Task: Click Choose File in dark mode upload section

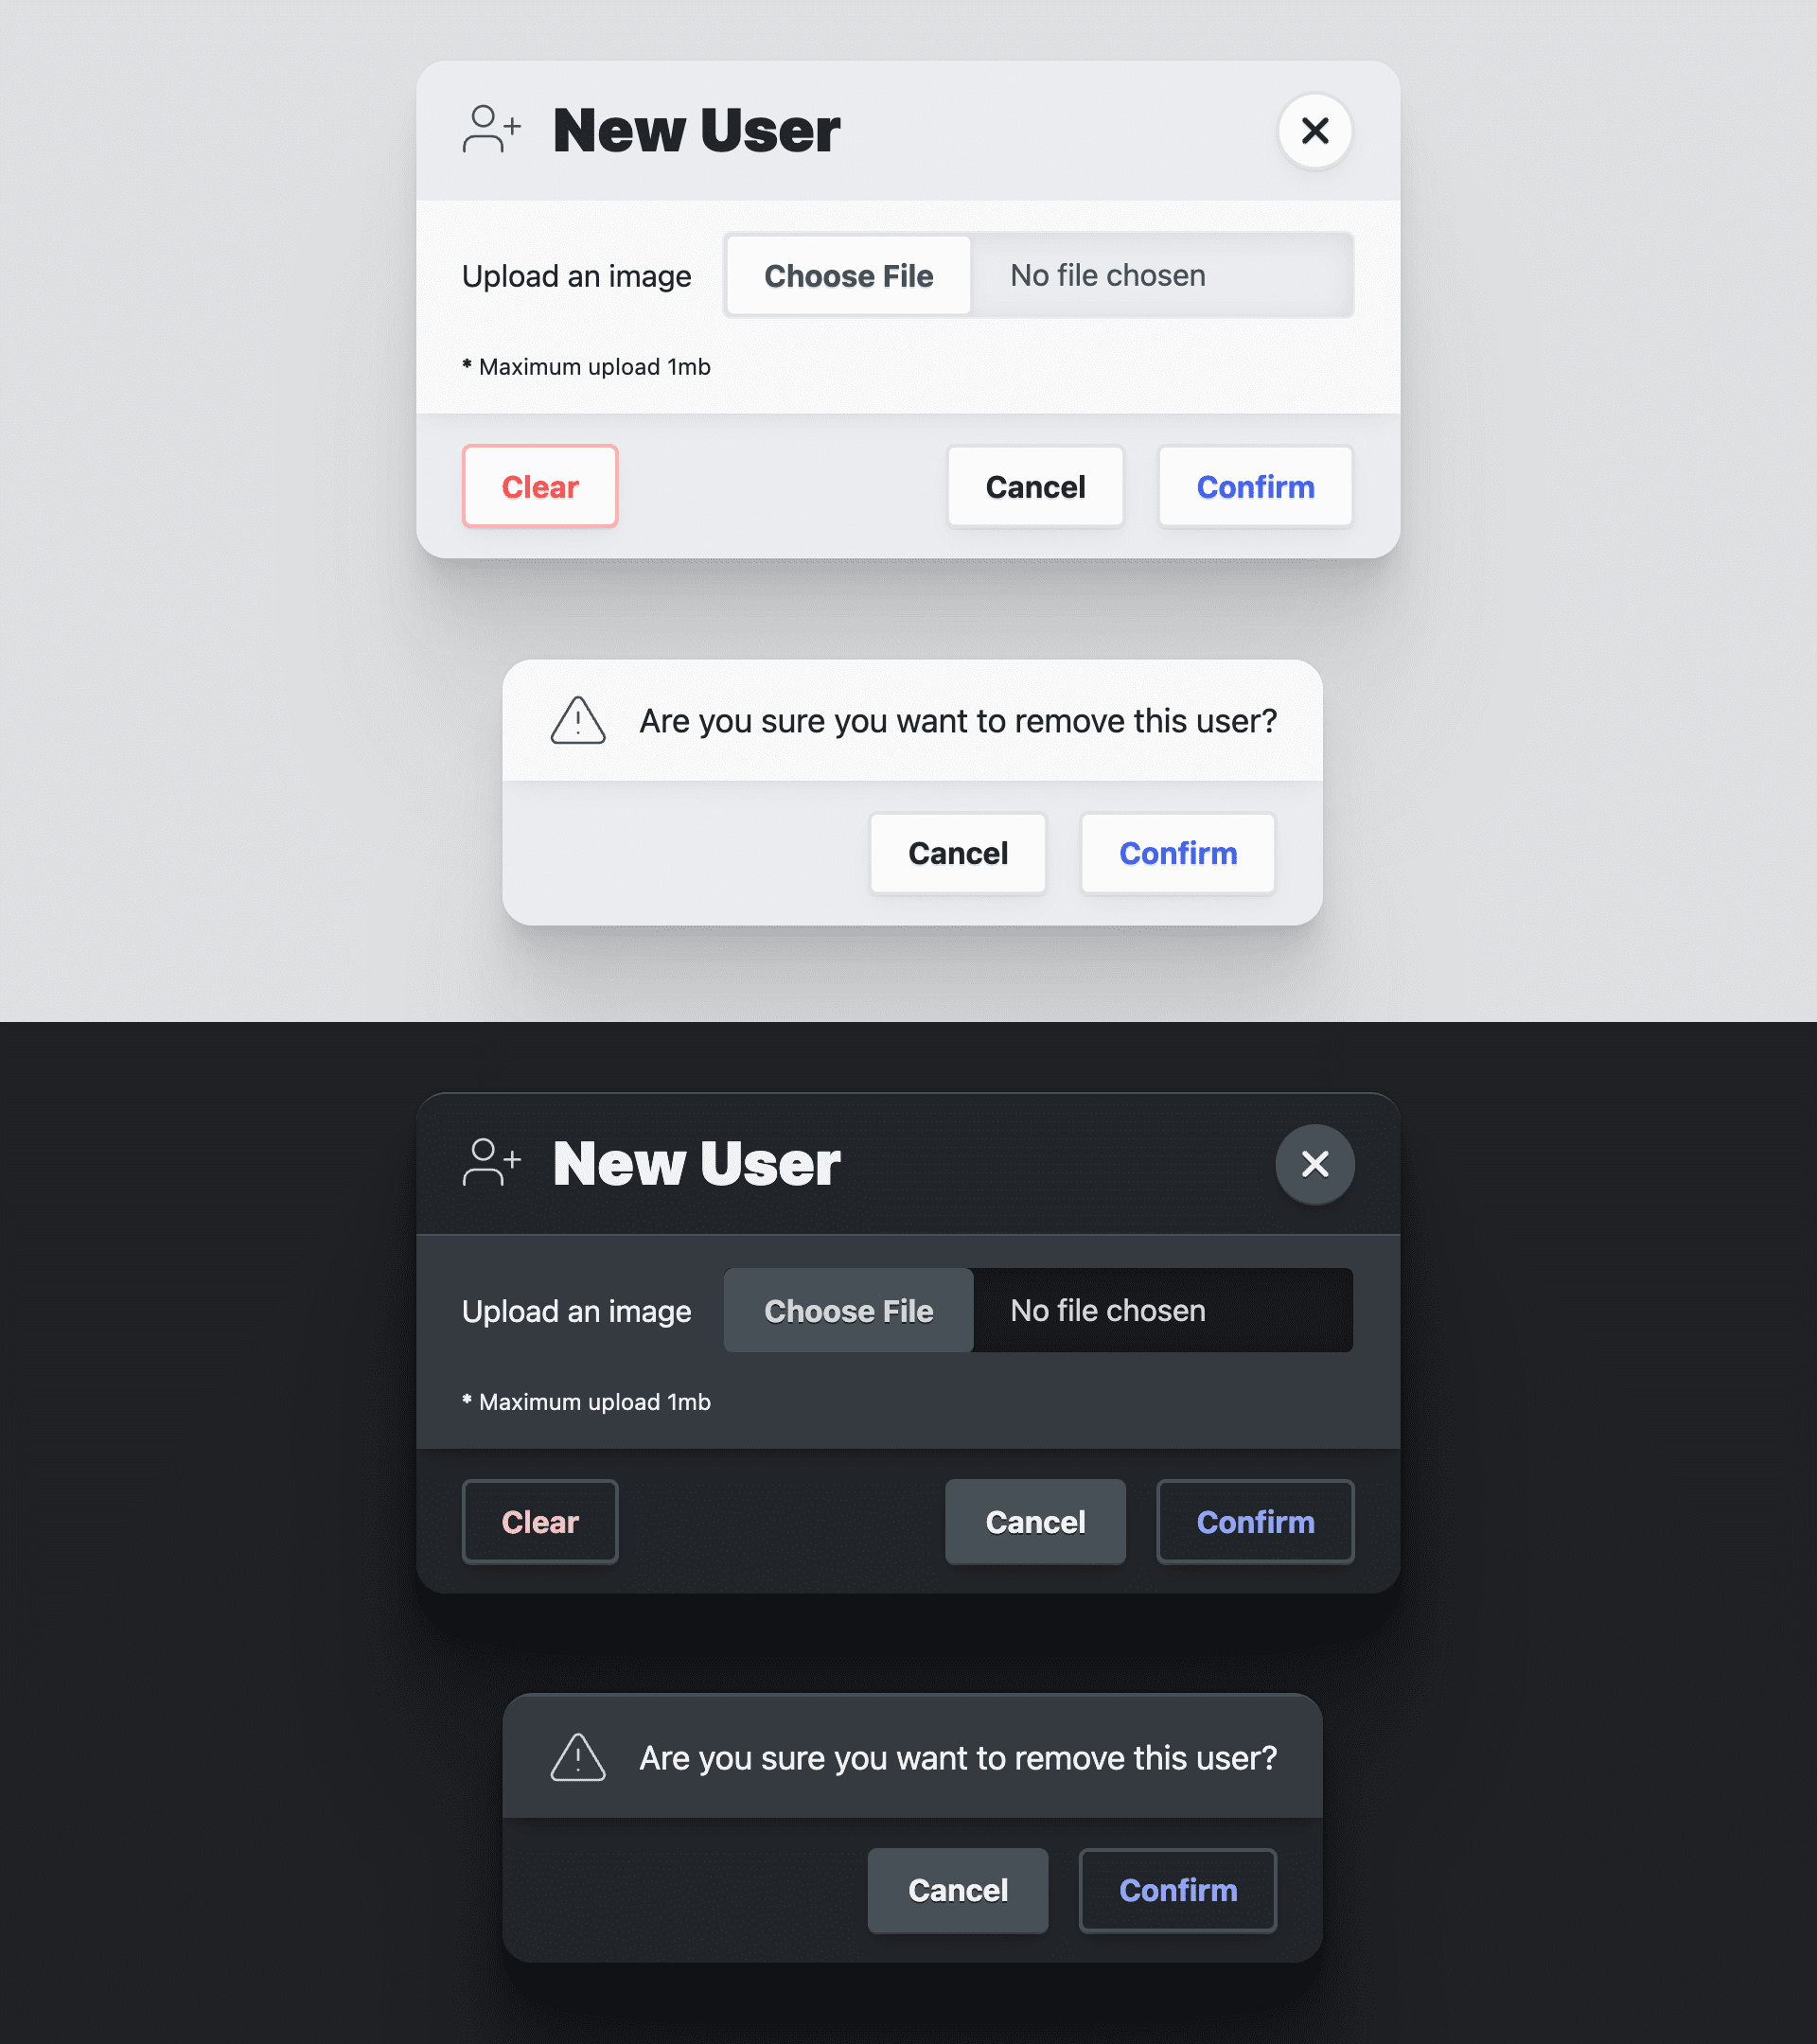Action: click(x=849, y=1310)
